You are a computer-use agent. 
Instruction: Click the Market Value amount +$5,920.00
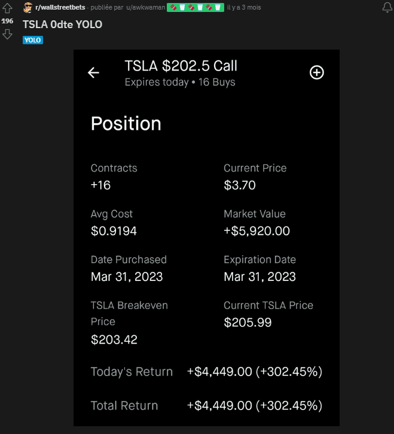coord(256,231)
